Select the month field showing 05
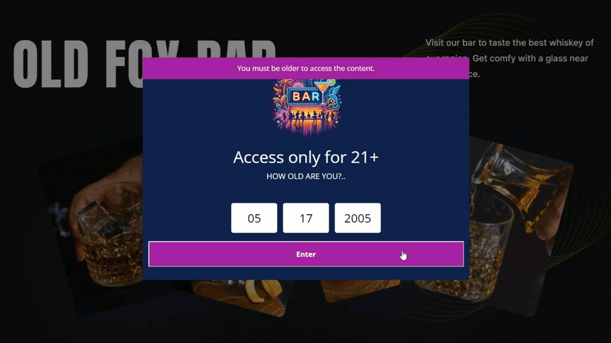Viewport: 611px width, 343px height. point(254,218)
